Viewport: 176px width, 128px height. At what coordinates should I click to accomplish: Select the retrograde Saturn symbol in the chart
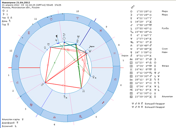(65, 97)
